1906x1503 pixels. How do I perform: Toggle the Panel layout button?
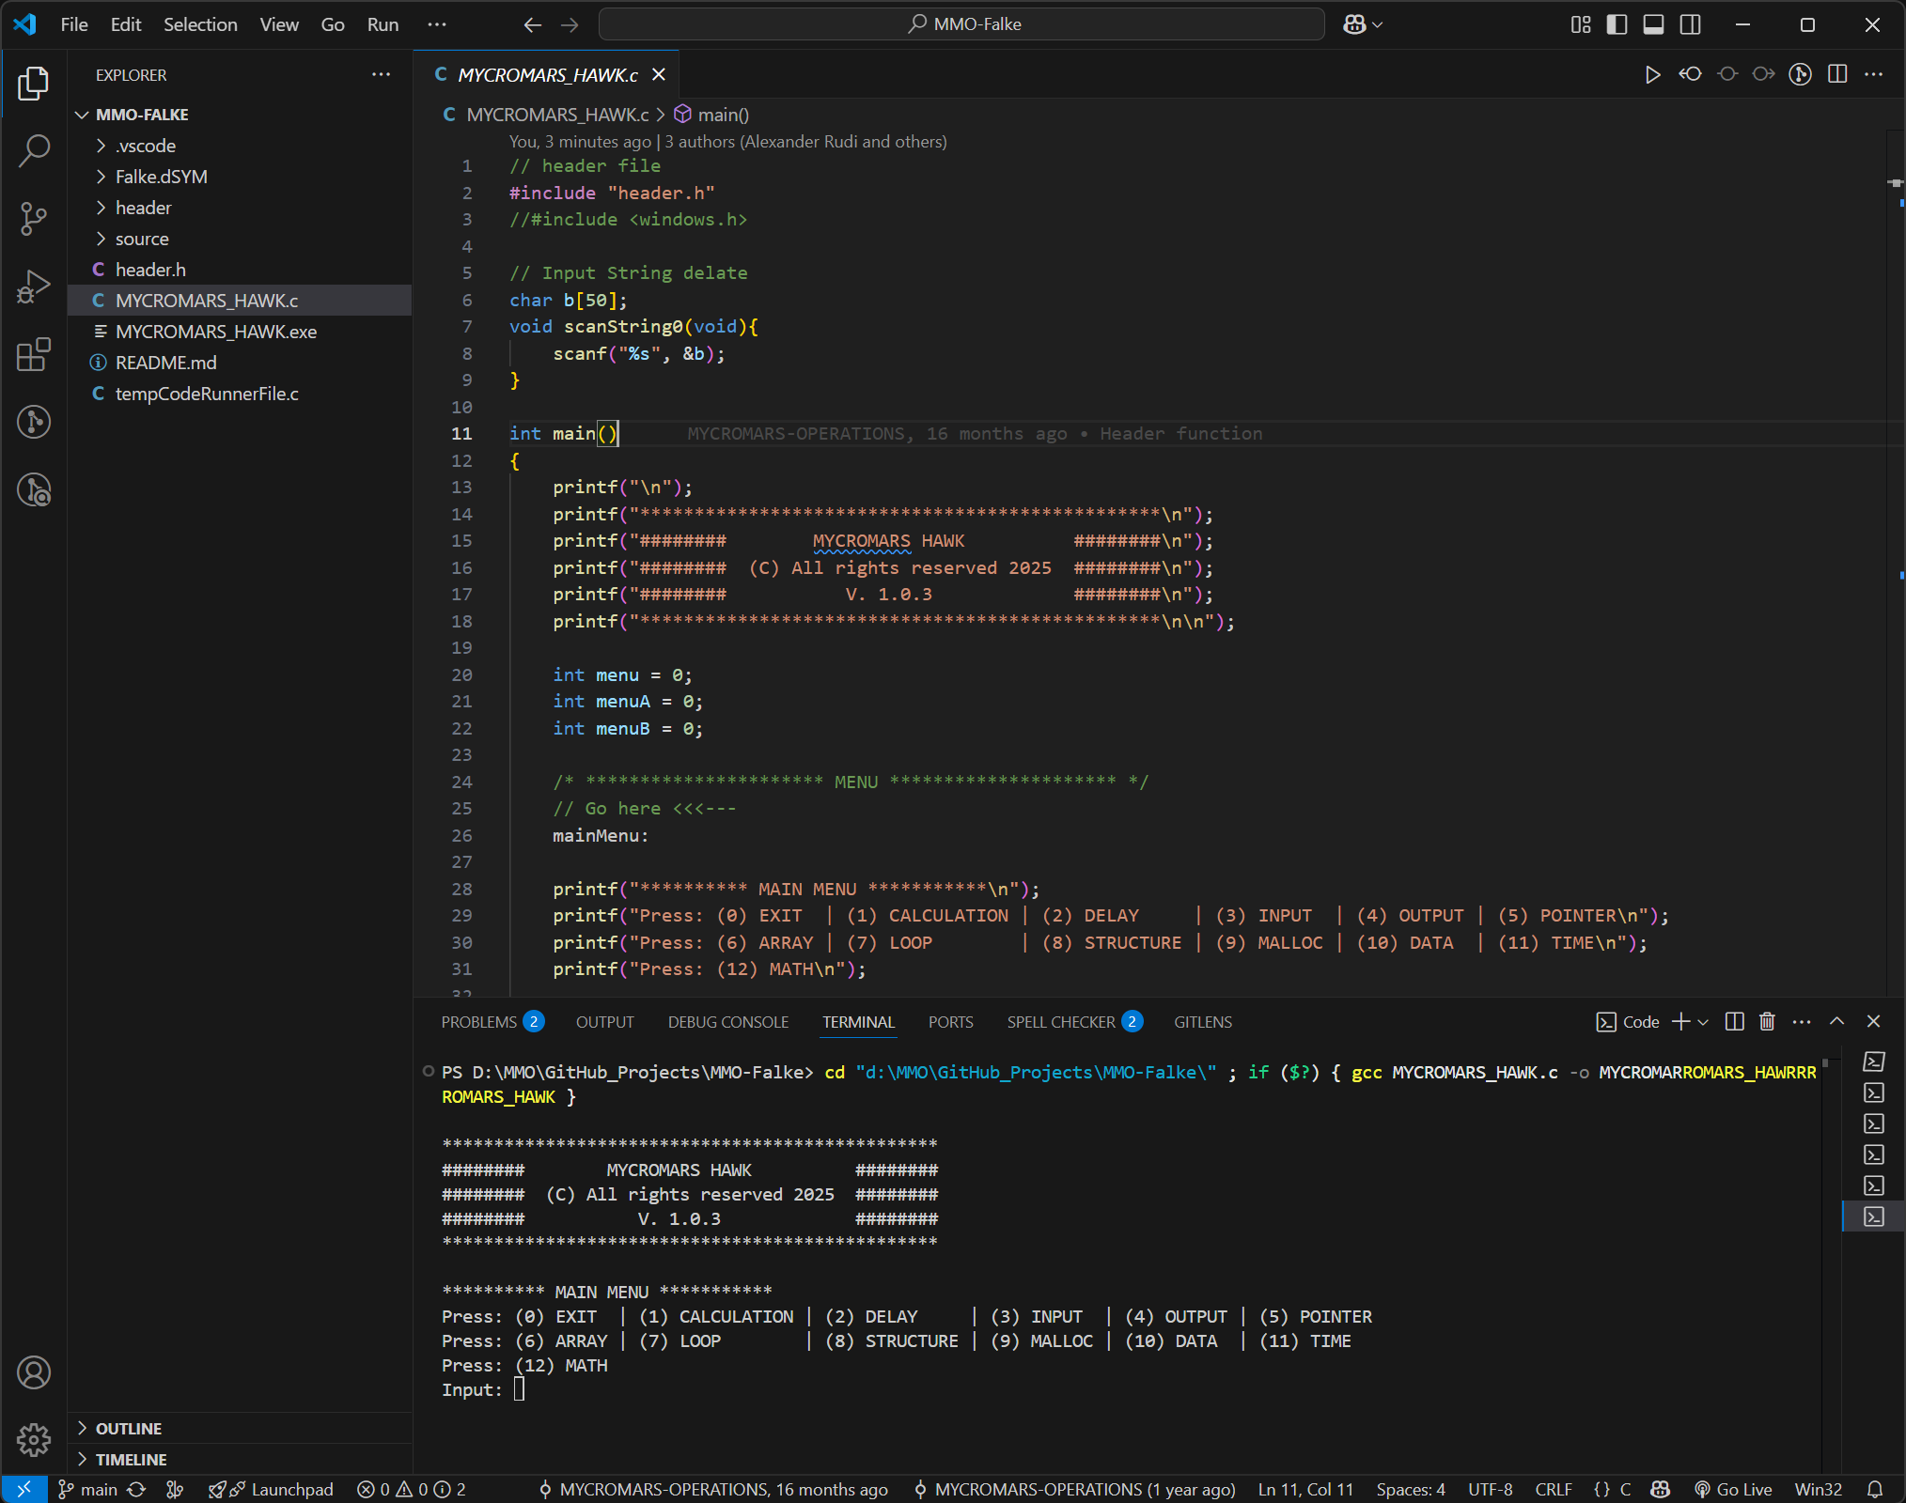coord(1653,24)
